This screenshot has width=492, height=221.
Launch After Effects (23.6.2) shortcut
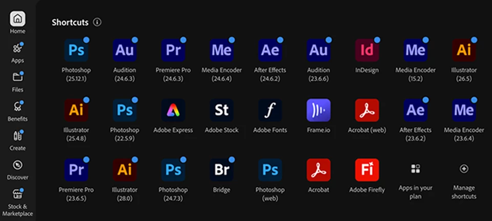pos(416,110)
